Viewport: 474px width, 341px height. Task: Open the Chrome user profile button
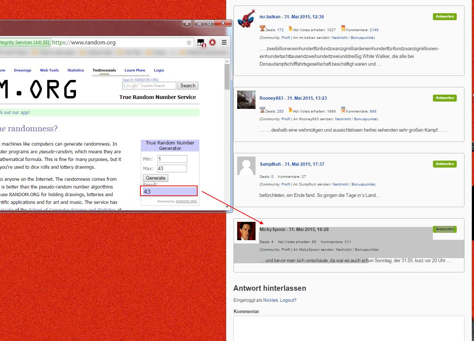[x=187, y=23]
